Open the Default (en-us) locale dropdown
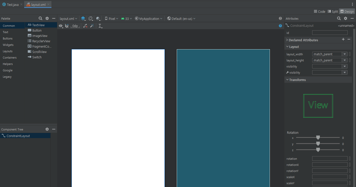The height and width of the screenshot is (187, 356). pos(181,19)
